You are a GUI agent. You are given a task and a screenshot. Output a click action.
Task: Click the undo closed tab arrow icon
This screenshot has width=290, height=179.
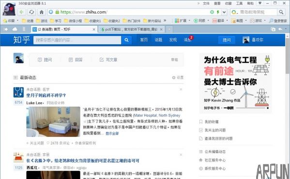[281, 29]
